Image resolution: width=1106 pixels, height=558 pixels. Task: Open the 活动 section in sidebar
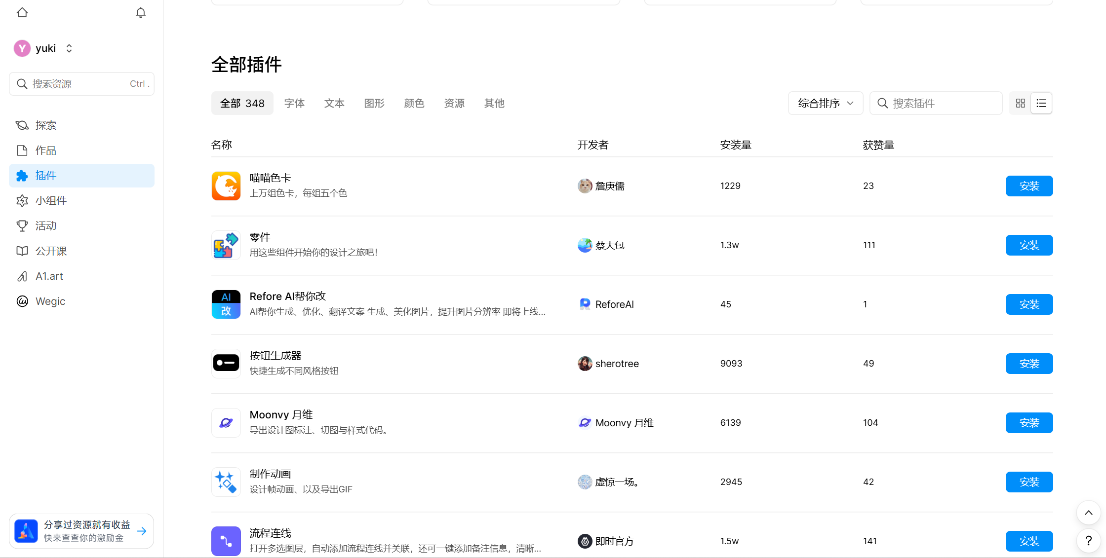(x=45, y=225)
